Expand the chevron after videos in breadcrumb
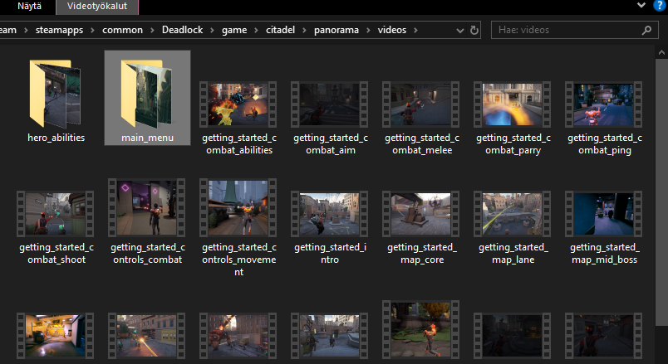 tap(415, 30)
